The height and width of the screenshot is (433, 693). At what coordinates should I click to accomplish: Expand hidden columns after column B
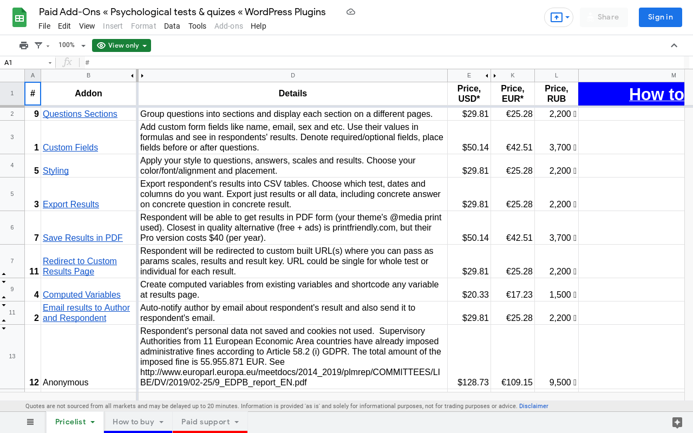click(x=133, y=76)
